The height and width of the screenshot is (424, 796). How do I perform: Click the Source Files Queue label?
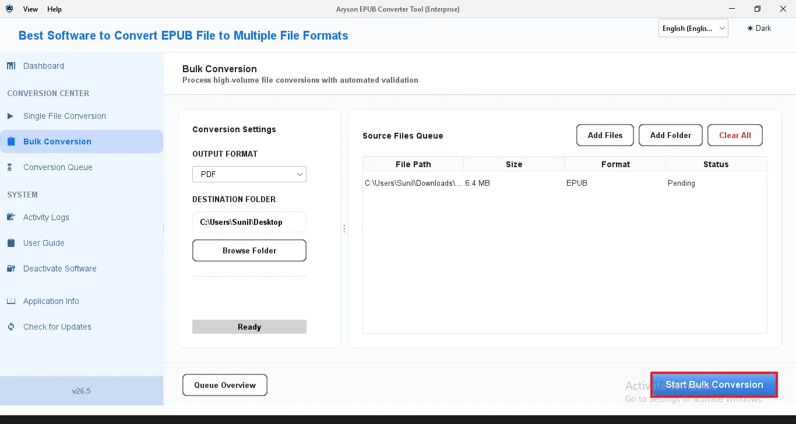pyautogui.click(x=403, y=136)
